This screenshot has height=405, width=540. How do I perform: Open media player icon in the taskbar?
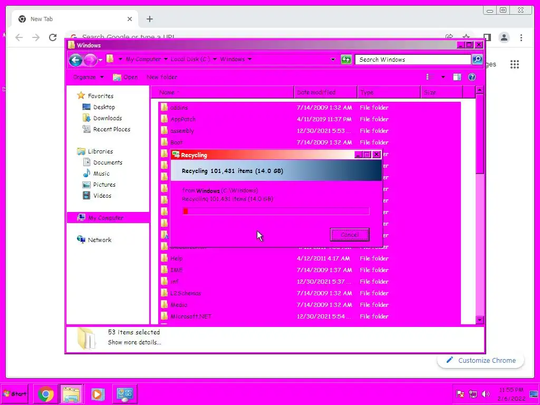[x=98, y=393]
